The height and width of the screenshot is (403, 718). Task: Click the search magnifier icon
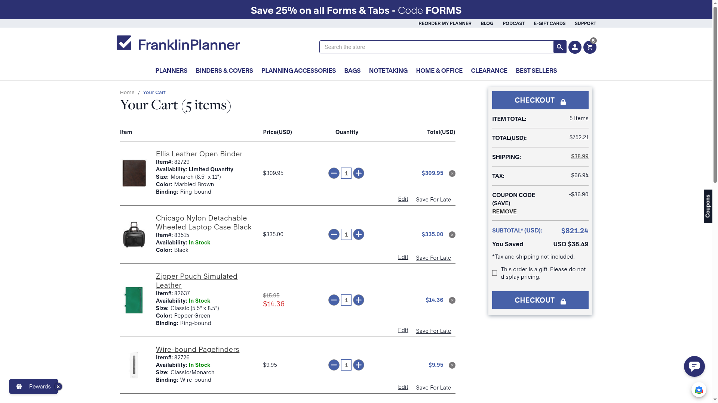pos(559,47)
